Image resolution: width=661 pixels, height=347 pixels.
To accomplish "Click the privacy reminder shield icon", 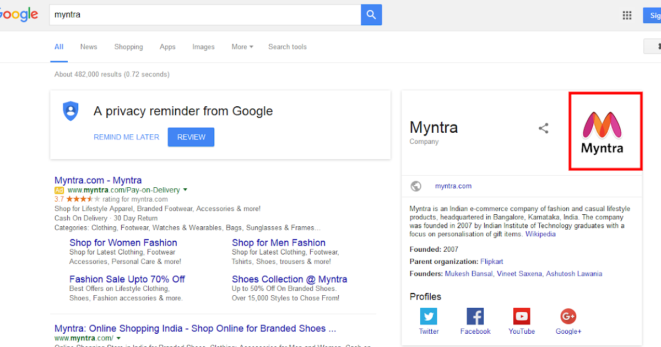I will [x=71, y=111].
